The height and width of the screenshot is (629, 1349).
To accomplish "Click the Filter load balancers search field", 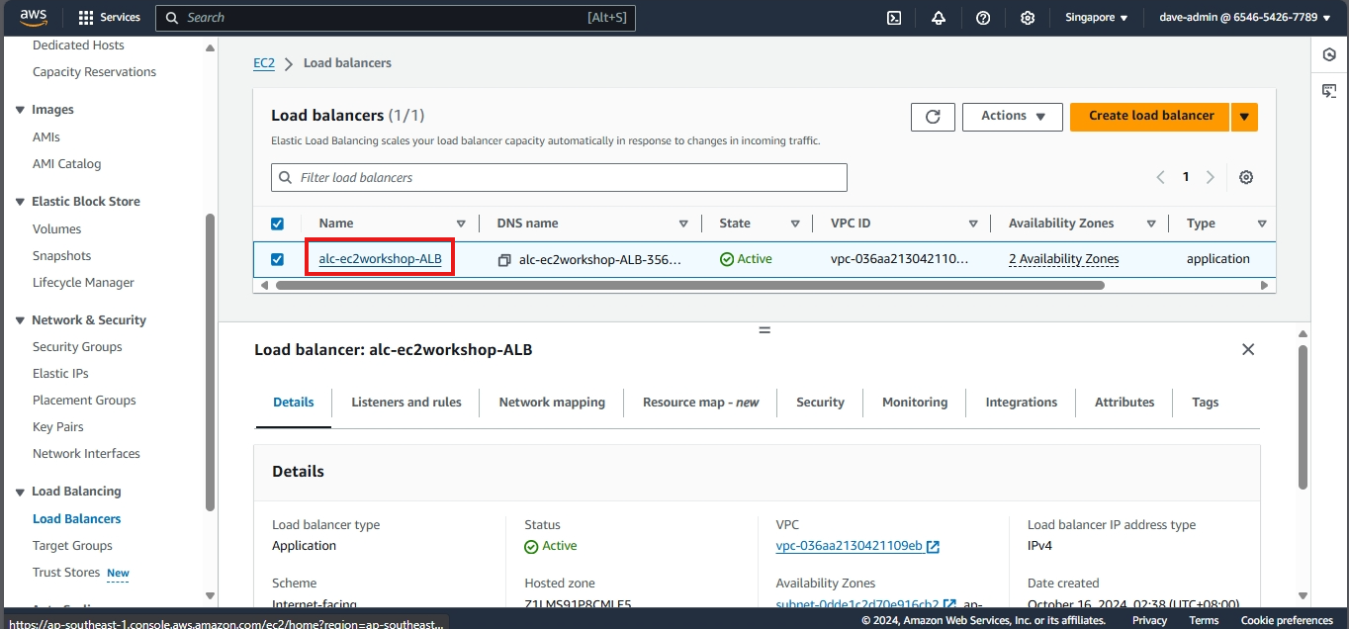I will pos(560,178).
